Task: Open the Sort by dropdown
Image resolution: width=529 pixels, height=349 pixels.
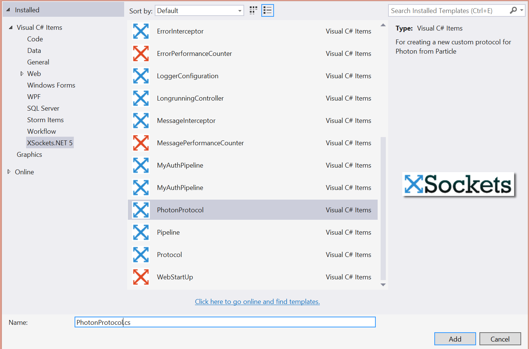Action: [199, 11]
